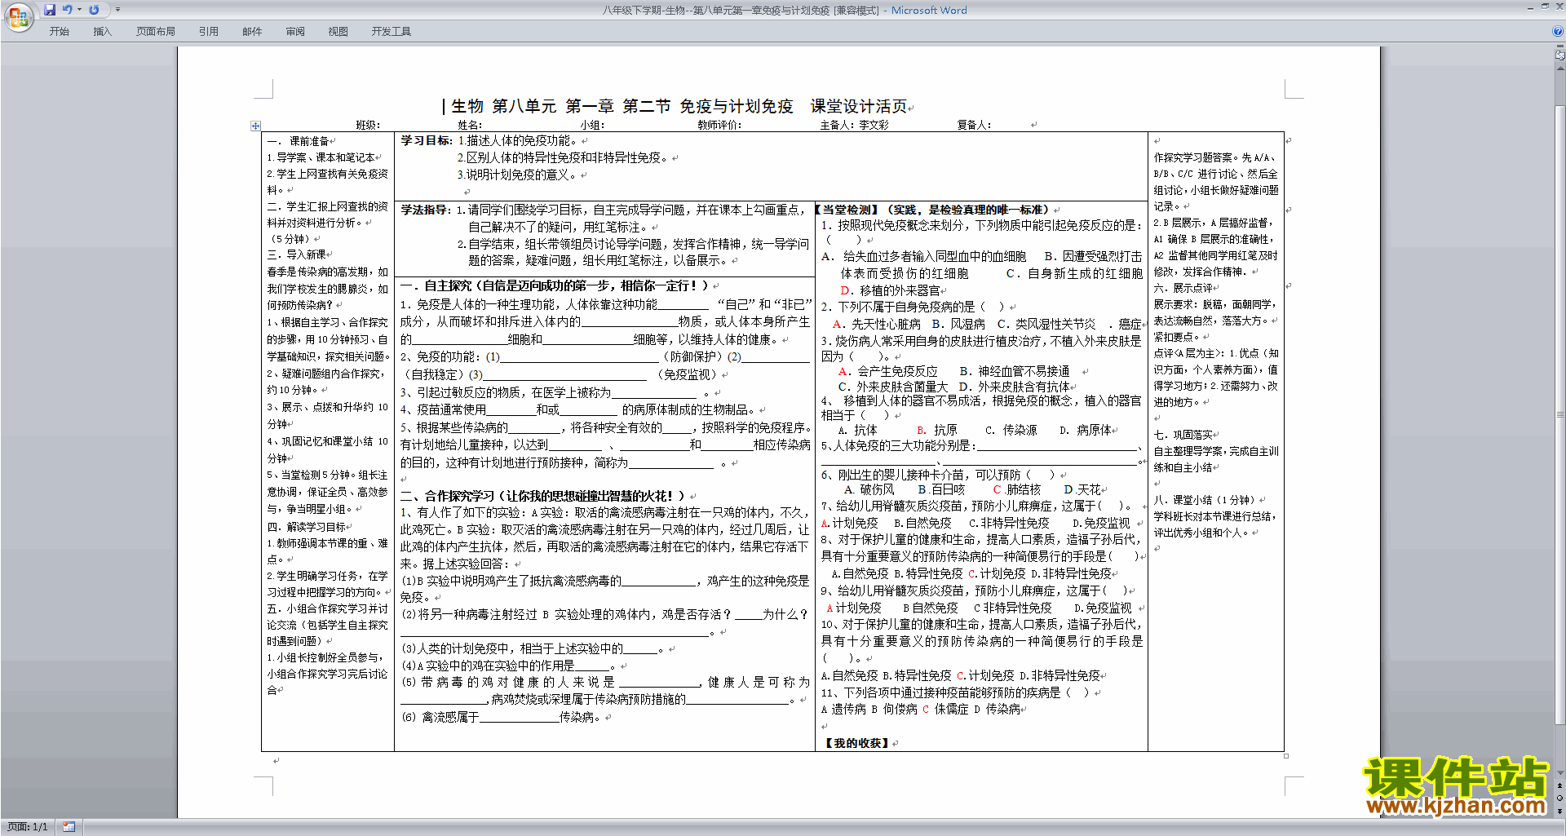
Task: Click the 三. 导入新课 line
Action: pyautogui.click(x=297, y=255)
